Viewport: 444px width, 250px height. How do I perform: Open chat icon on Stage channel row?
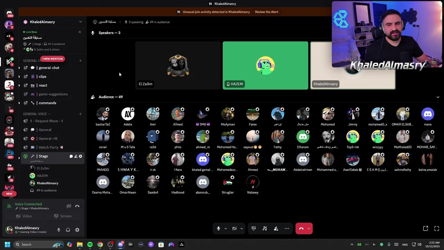pos(71,156)
